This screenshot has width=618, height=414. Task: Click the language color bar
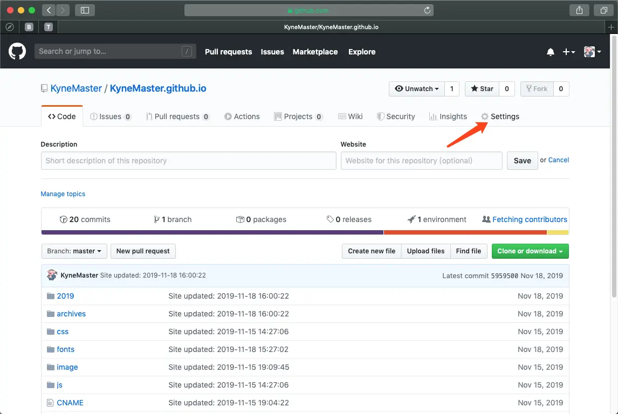pyautogui.click(x=305, y=232)
